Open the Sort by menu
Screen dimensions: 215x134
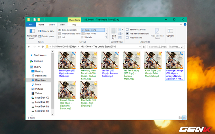(114, 34)
